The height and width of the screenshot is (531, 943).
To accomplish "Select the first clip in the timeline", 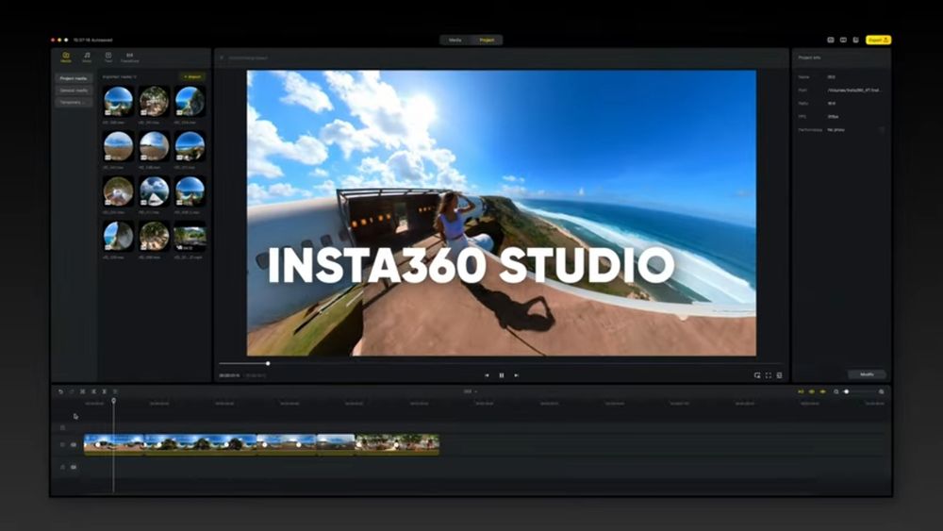I will pos(114,444).
